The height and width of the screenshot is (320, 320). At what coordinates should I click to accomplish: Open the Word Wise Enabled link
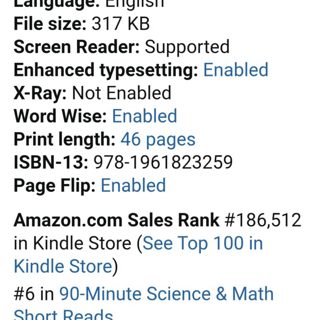pos(144,116)
